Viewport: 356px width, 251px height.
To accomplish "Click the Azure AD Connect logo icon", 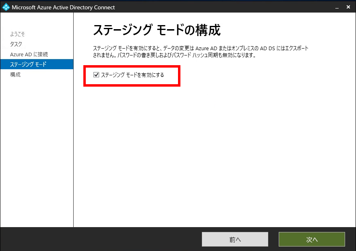I will [x=6, y=7].
